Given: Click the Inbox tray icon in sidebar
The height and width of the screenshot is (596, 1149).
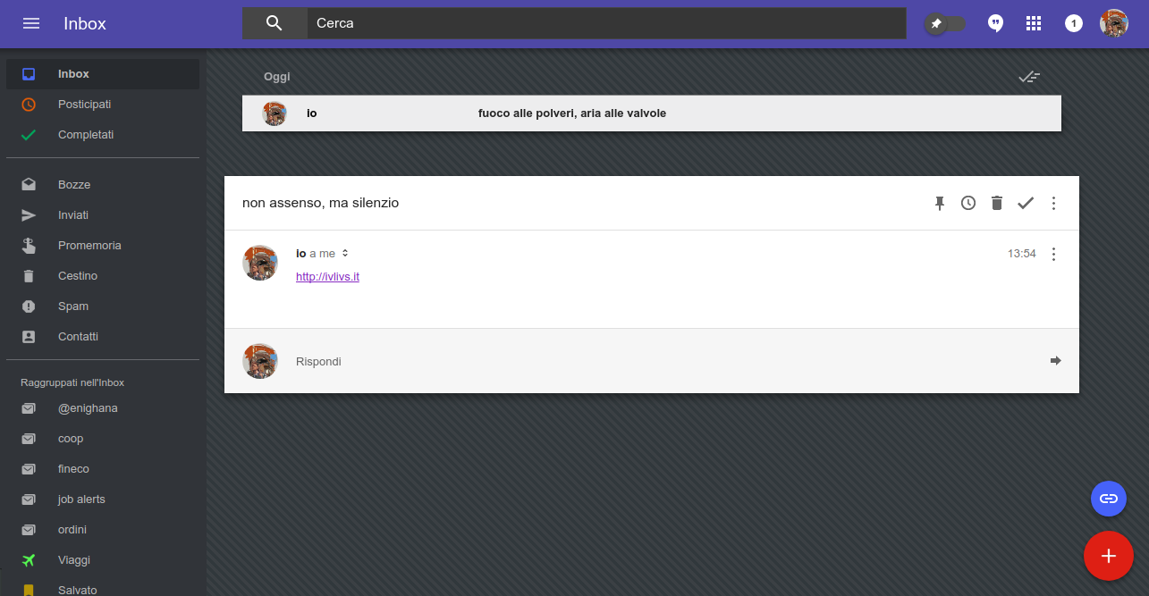Looking at the screenshot, I should pos(29,74).
